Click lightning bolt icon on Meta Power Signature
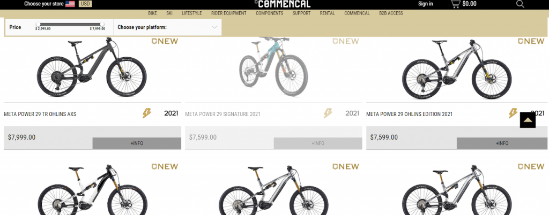 click(328, 113)
